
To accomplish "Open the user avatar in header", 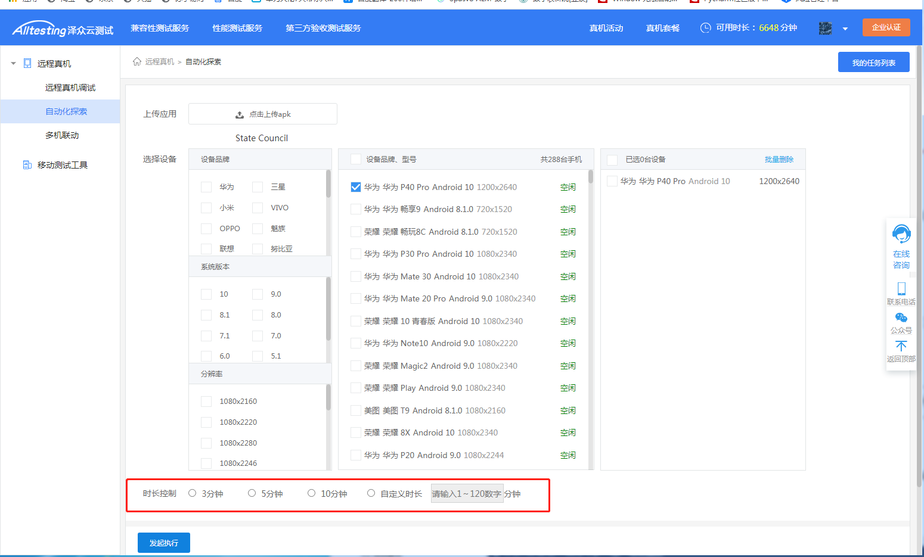I will pos(825,28).
